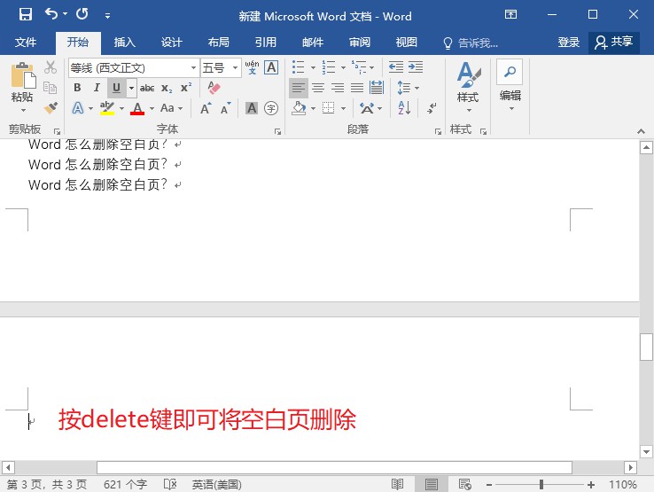
Task: Adjust the zoom slider in status bar
Action: point(541,485)
